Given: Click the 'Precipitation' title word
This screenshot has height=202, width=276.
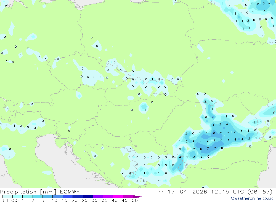Looking at the screenshot, I should pyautogui.click(x=18, y=192).
